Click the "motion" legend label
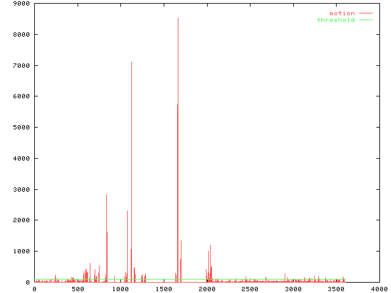 tap(342, 13)
